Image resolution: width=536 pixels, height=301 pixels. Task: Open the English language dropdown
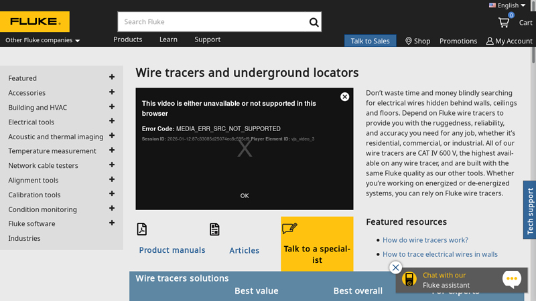pos(511,5)
